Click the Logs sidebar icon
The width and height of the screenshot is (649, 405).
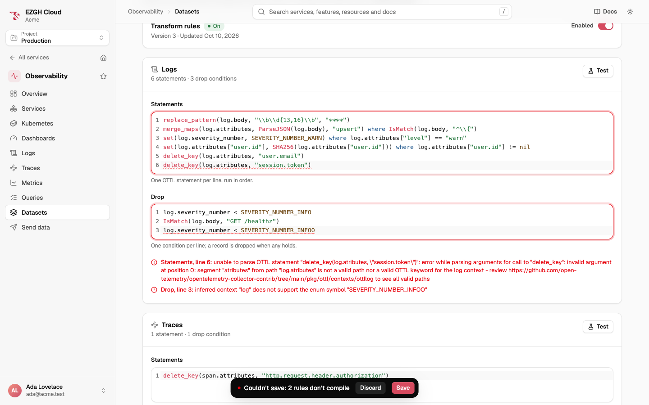(x=14, y=153)
